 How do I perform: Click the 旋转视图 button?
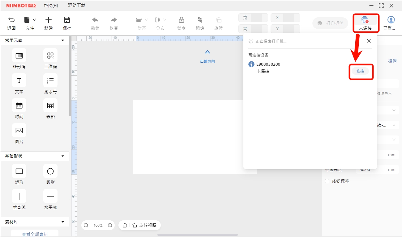[144, 225]
